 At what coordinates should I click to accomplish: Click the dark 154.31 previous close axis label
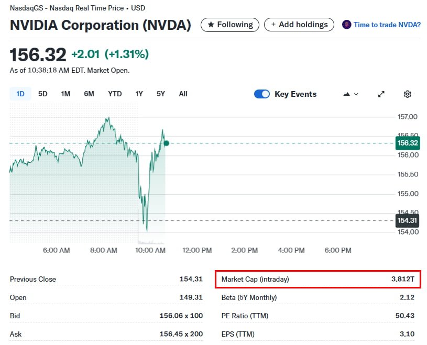pos(408,220)
